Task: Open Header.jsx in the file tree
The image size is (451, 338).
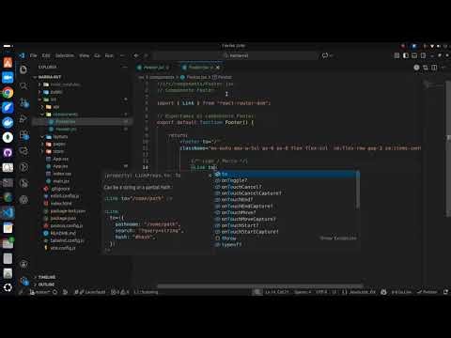Action: coord(82,130)
